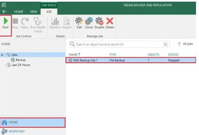Click the Backup node icon

tap(13, 60)
